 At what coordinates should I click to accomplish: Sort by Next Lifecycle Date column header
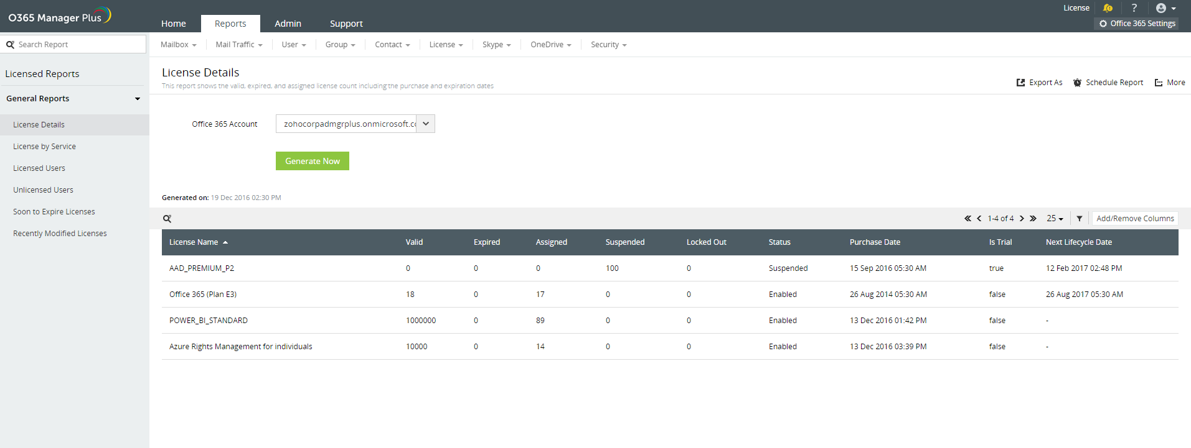[1079, 242]
